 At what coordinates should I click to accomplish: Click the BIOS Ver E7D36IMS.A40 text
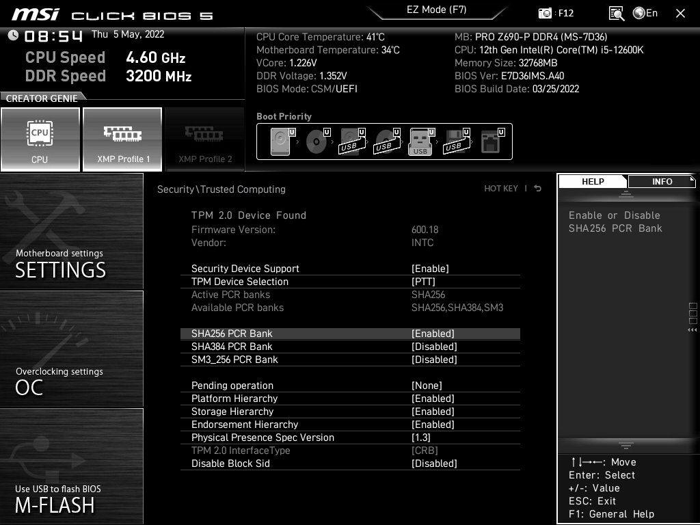point(509,76)
